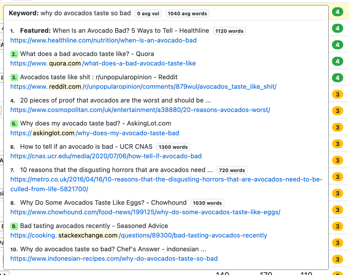Select the title 'Why do avocados taste so bad? Chef's Answer'

(113, 249)
